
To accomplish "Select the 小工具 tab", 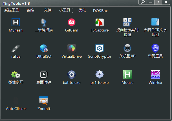I will coord(65,10).
